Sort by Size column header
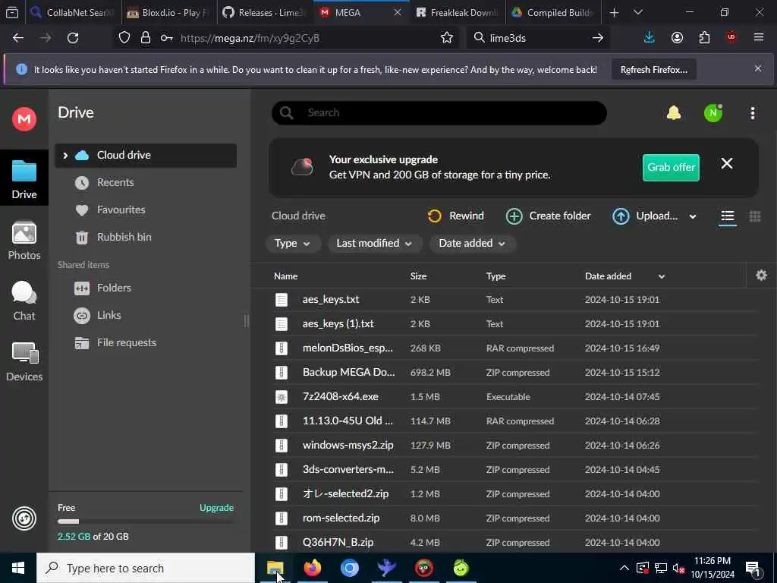Screen dimensions: 777x583 (x=418, y=276)
